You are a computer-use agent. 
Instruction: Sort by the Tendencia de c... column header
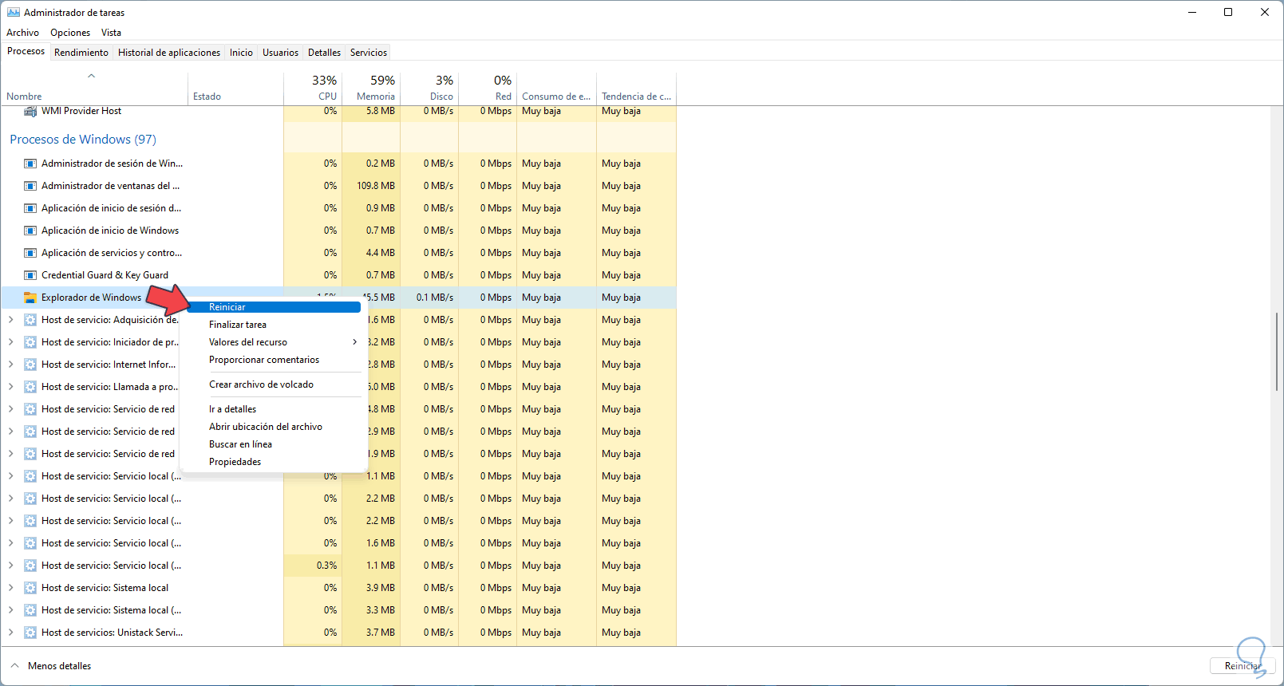click(637, 89)
